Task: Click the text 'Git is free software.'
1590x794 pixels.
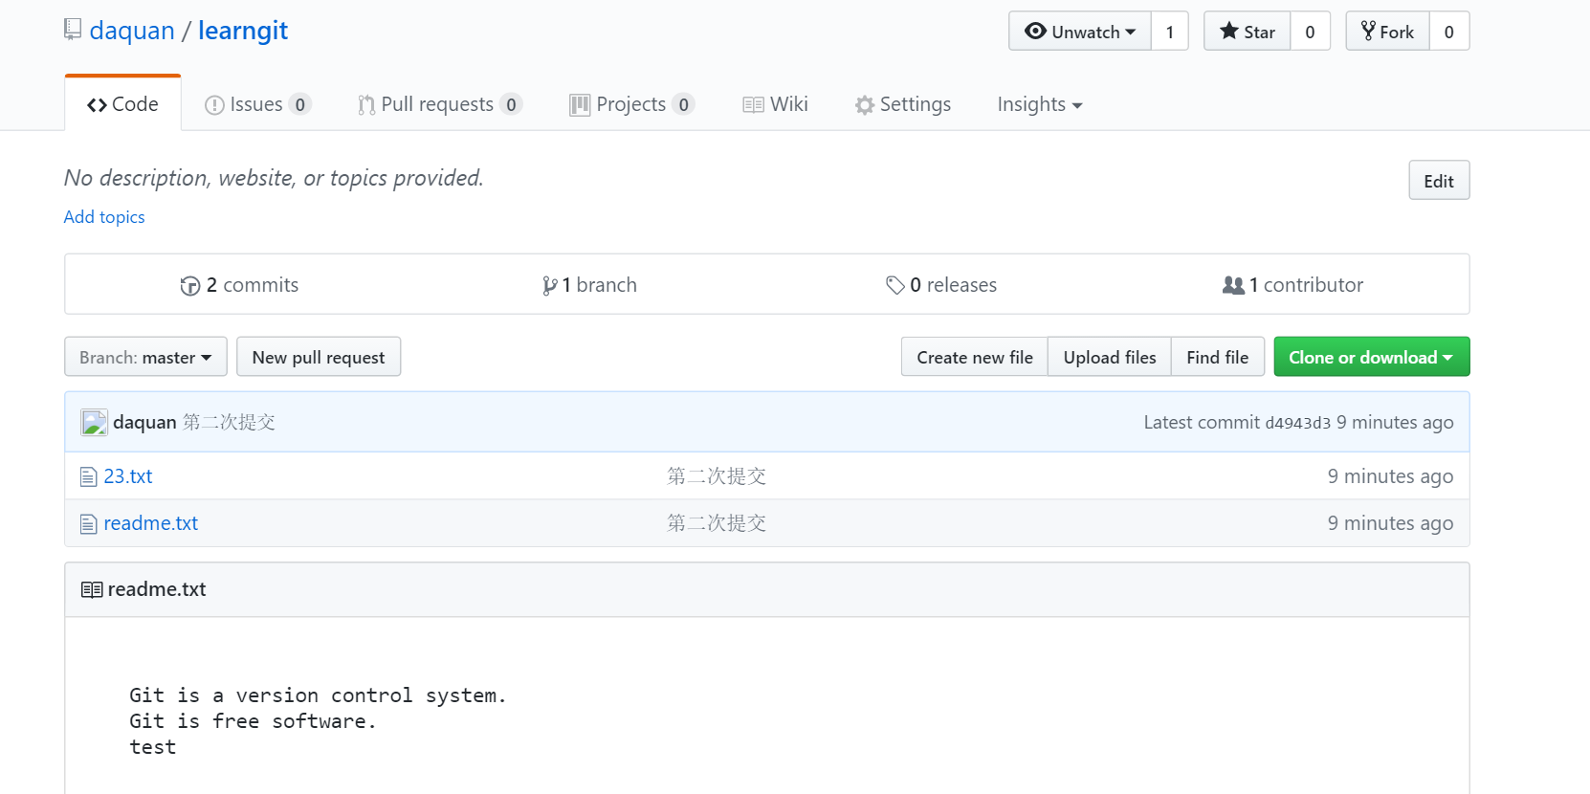Action: (x=254, y=721)
